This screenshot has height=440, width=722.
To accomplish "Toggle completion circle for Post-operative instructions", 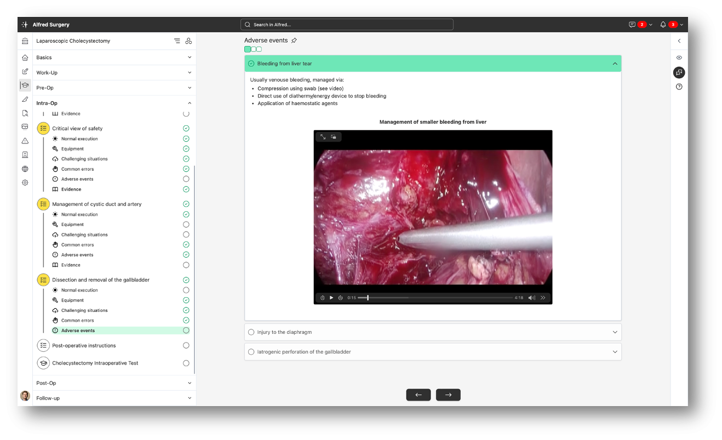I will coord(186,345).
